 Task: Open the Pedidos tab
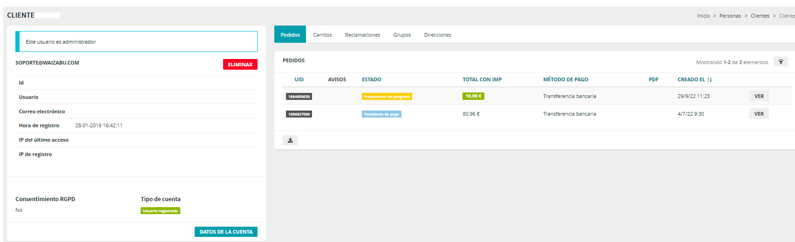(290, 35)
